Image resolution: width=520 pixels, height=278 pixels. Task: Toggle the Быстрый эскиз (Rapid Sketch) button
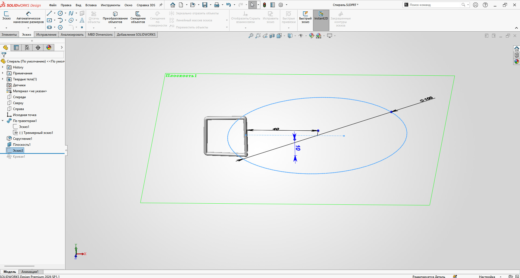[305, 16]
